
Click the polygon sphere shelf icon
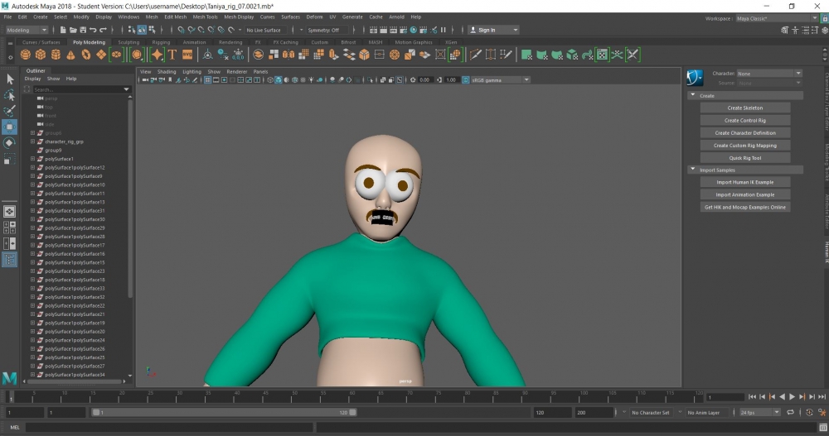(x=26, y=55)
